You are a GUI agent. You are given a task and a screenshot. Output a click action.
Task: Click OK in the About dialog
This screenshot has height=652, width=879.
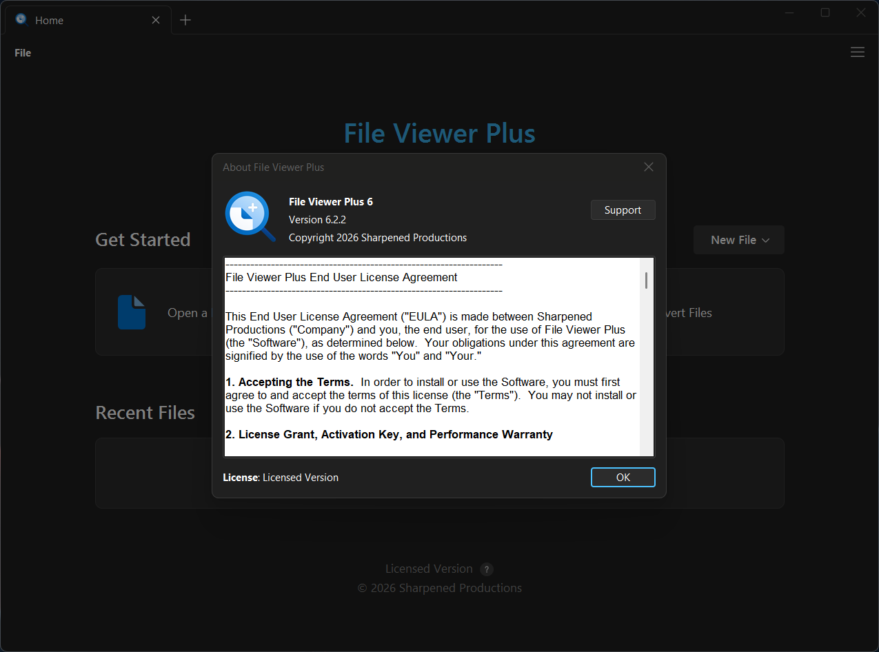[x=623, y=477]
